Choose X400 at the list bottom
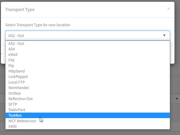 [x=12, y=127]
